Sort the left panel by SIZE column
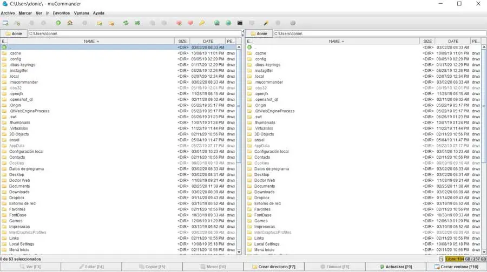487x272 pixels. [182, 41]
